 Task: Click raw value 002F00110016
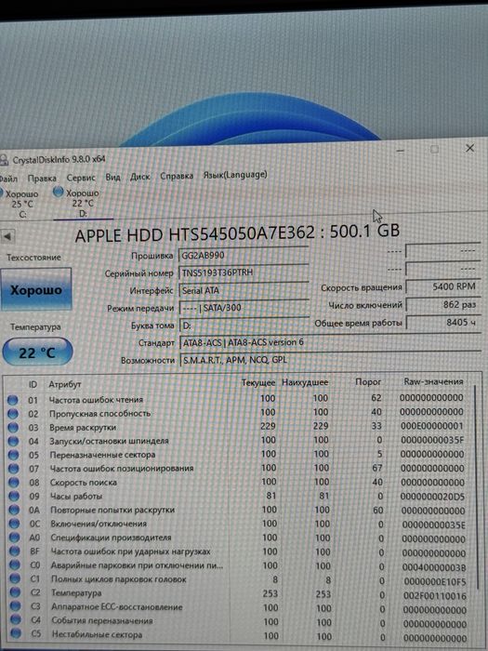point(435,596)
